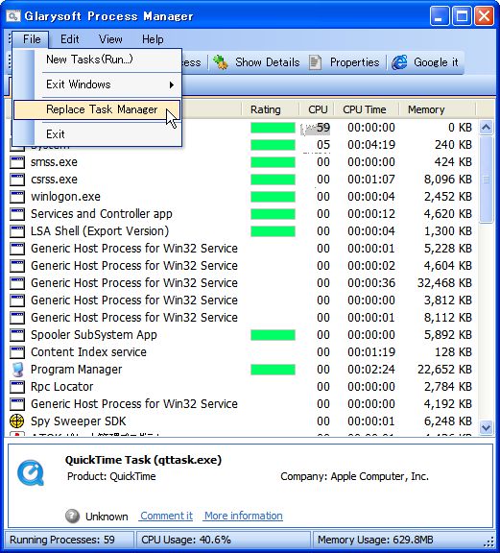
Task: Select the Spy Sweeper SDK row
Action: tap(242, 421)
